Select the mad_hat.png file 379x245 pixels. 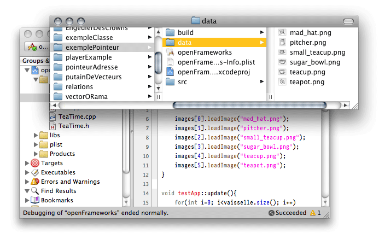pyautogui.click(x=310, y=33)
